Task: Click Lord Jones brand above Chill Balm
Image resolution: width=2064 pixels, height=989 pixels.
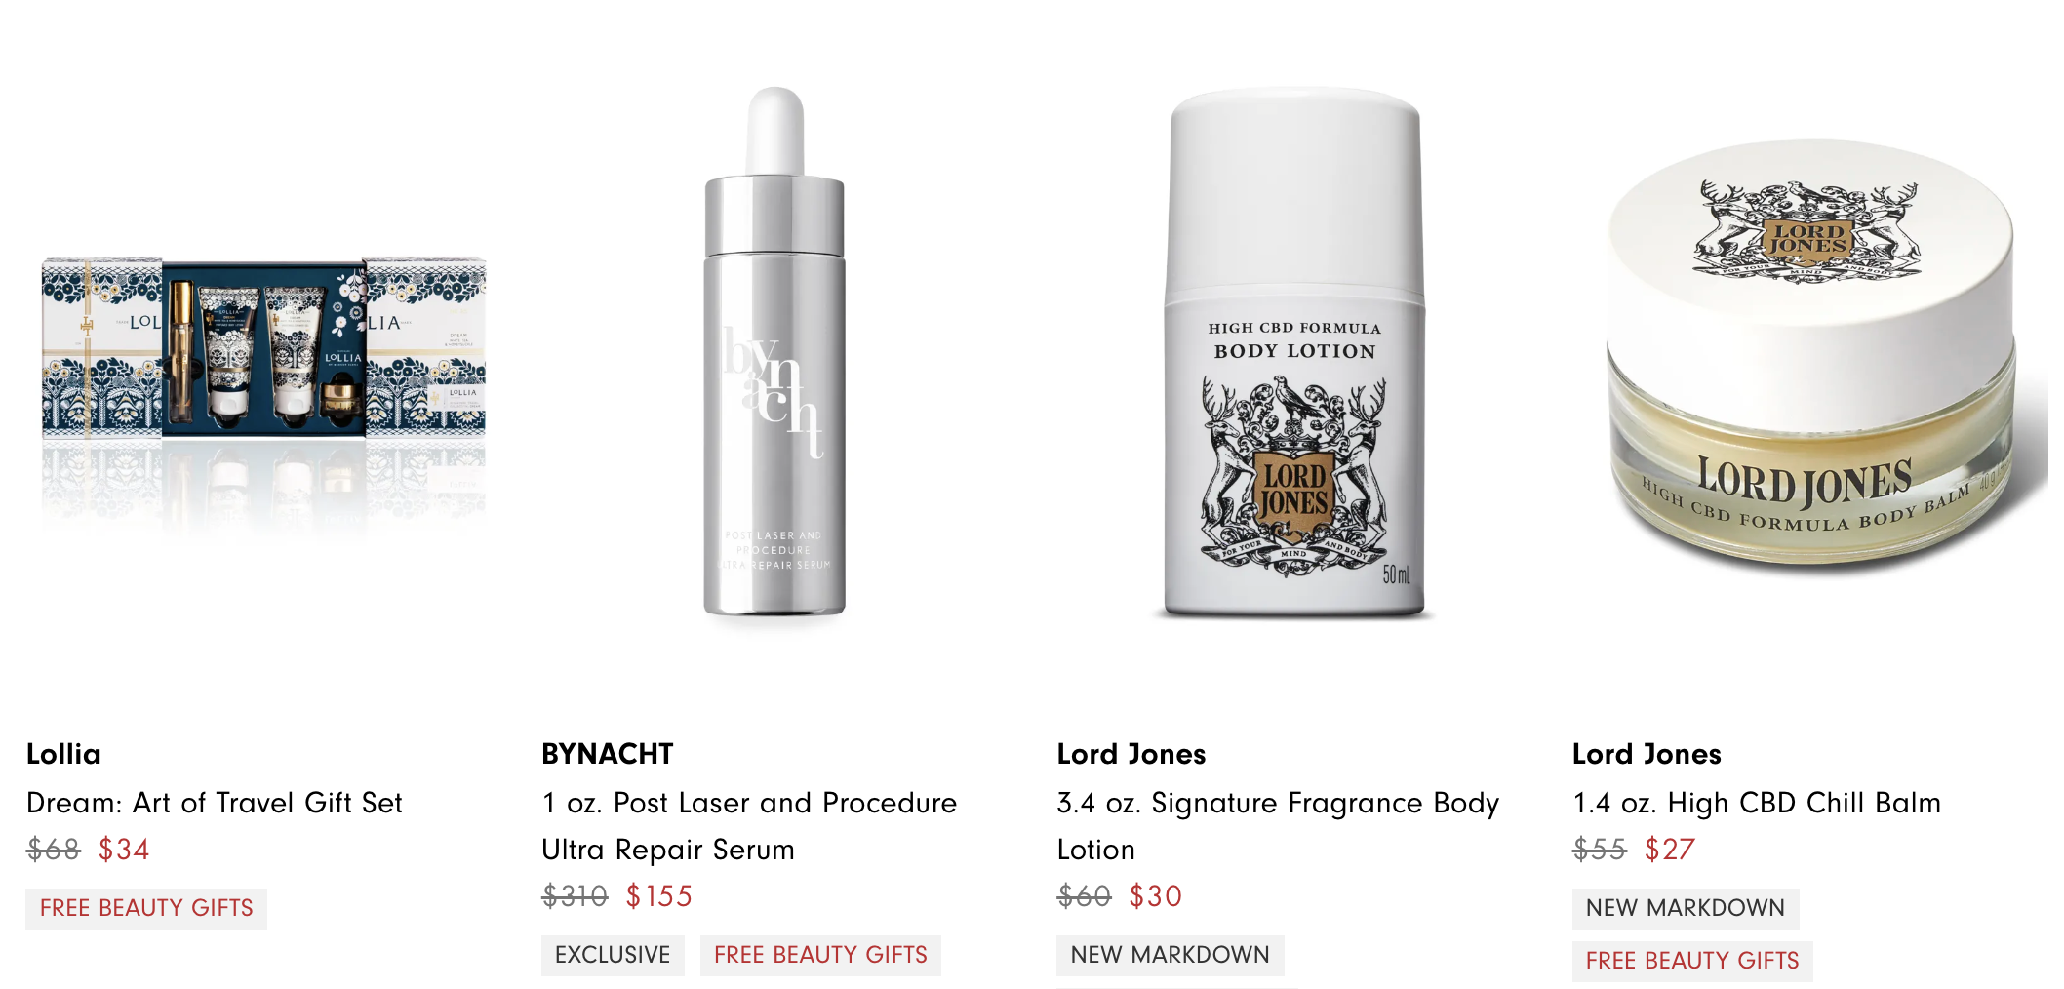Action: [x=1647, y=754]
